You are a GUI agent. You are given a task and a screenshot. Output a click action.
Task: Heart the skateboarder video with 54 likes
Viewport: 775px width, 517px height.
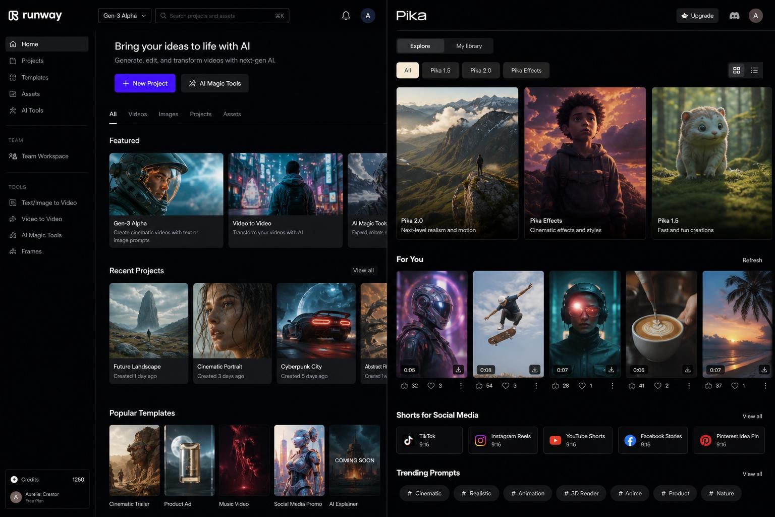[x=506, y=386]
